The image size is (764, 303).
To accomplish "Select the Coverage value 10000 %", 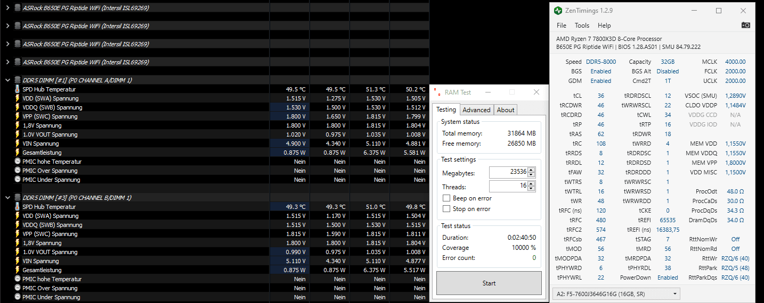I will [x=522, y=248].
